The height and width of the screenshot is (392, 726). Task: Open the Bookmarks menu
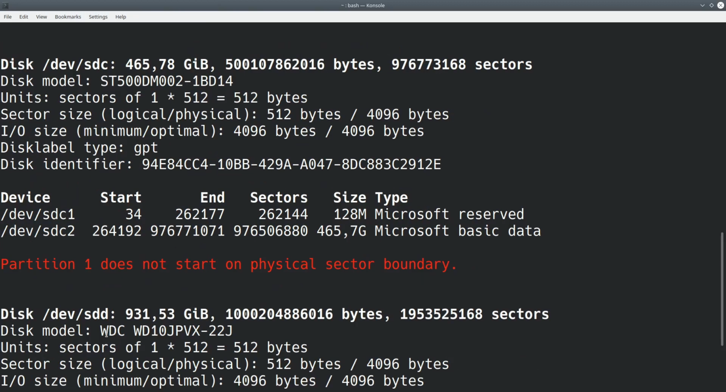pos(68,17)
